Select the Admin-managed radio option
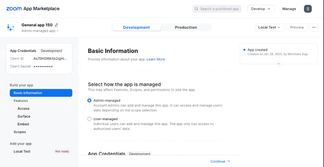The image size is (324, 167). (89, 101)
